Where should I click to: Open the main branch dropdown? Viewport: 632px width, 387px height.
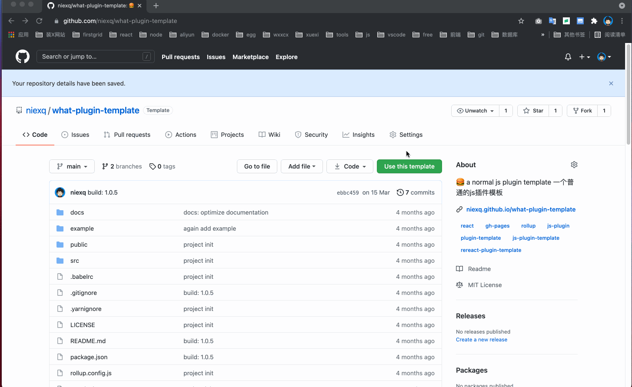[72, 166]
